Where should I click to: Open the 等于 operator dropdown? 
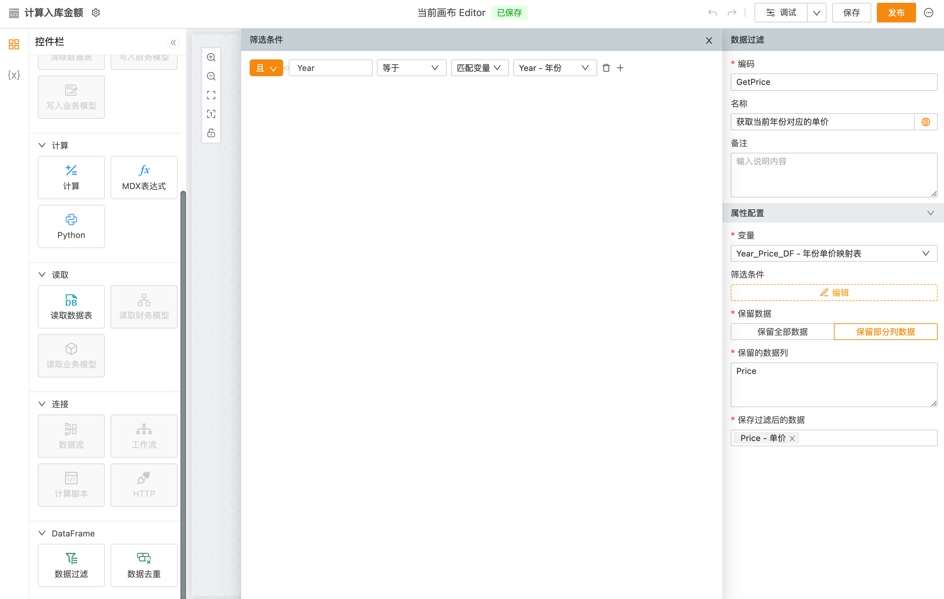click(x=412, y=68)
